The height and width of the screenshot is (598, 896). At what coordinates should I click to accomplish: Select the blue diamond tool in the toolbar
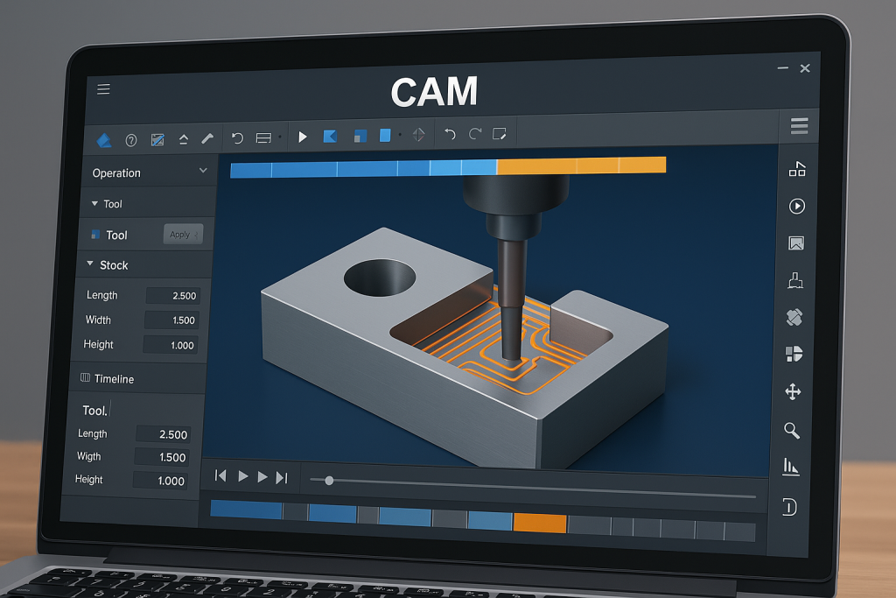(x=105, y=138)
